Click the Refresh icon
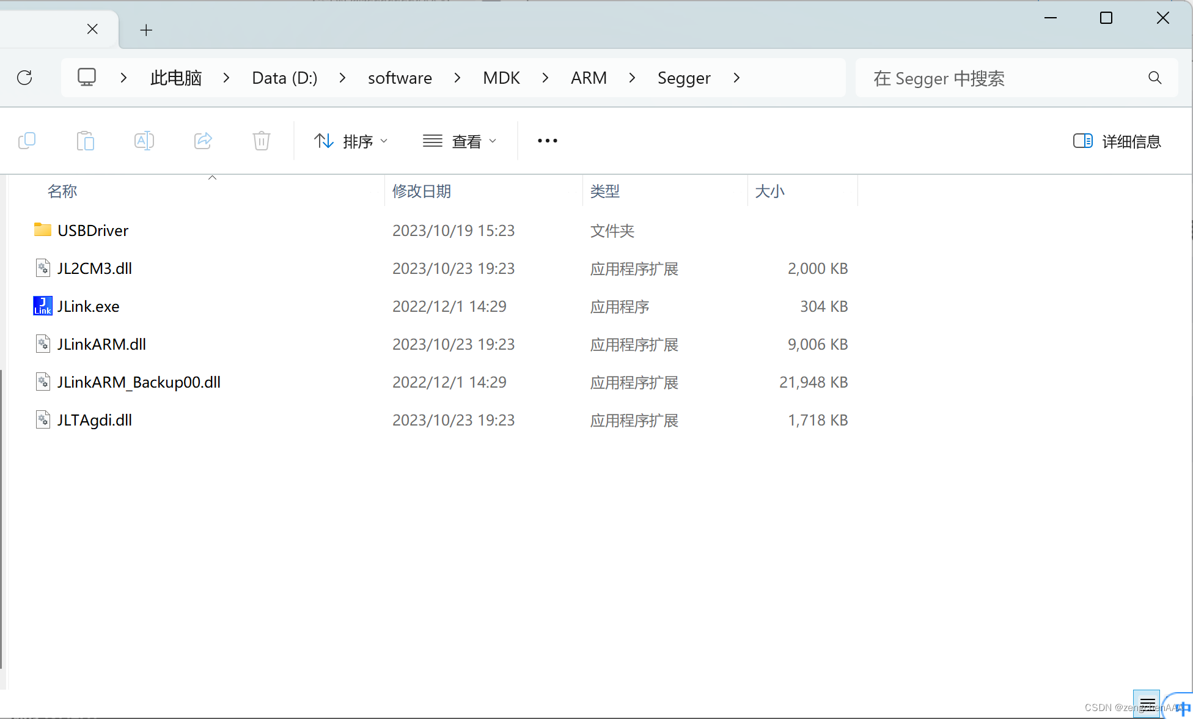Viewport: 1193px width, 719px height. [x=24, y=78]
